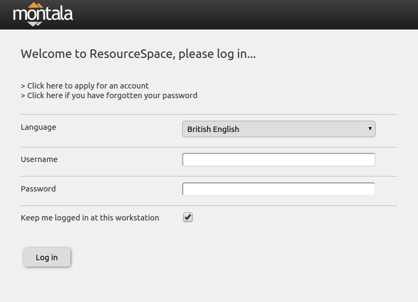
Task: Click the Username label
Action: coord(39,159)
